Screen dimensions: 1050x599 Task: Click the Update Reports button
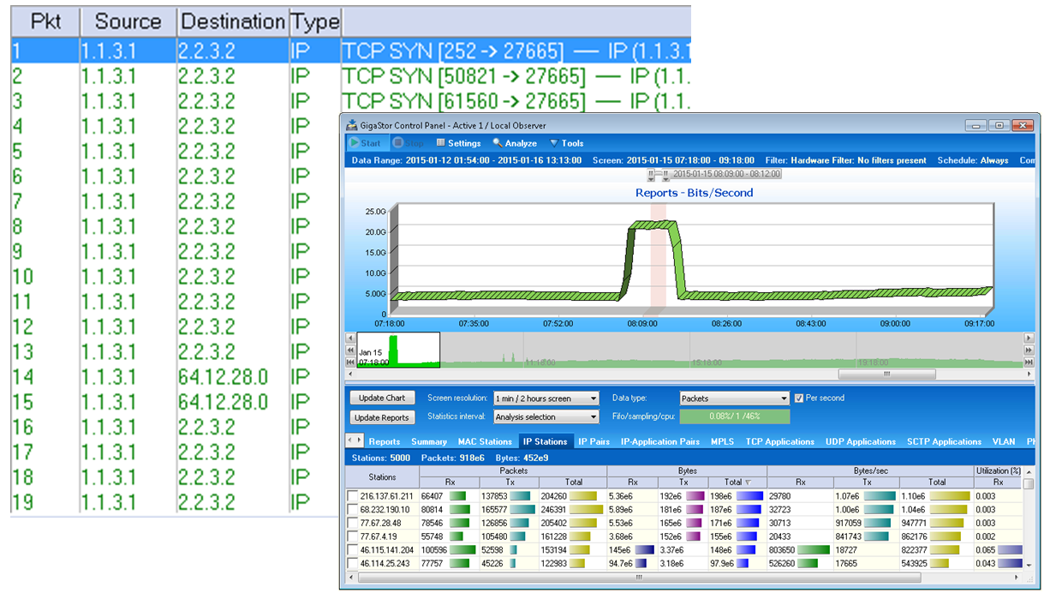click(383, 417)
